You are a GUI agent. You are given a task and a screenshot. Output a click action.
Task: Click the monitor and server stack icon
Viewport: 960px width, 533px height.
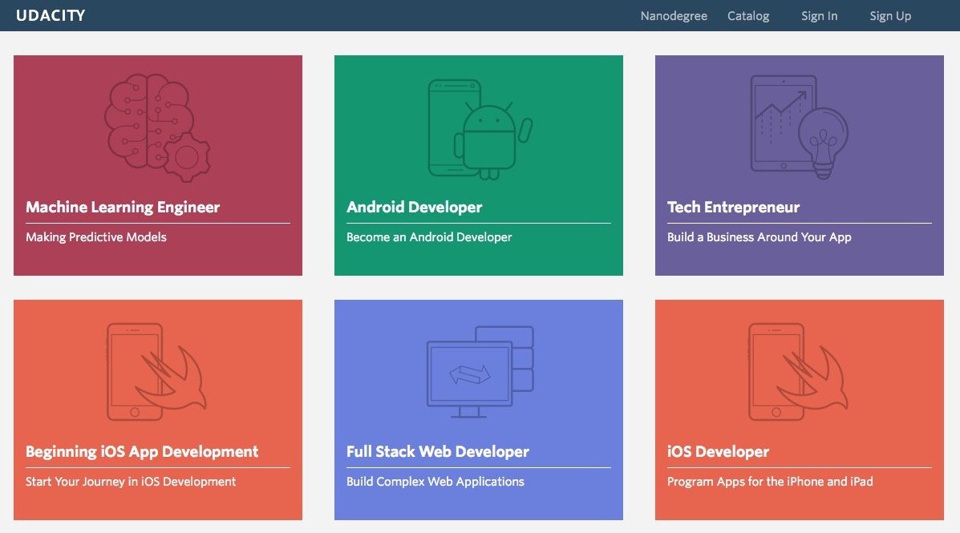click(479, 372)
